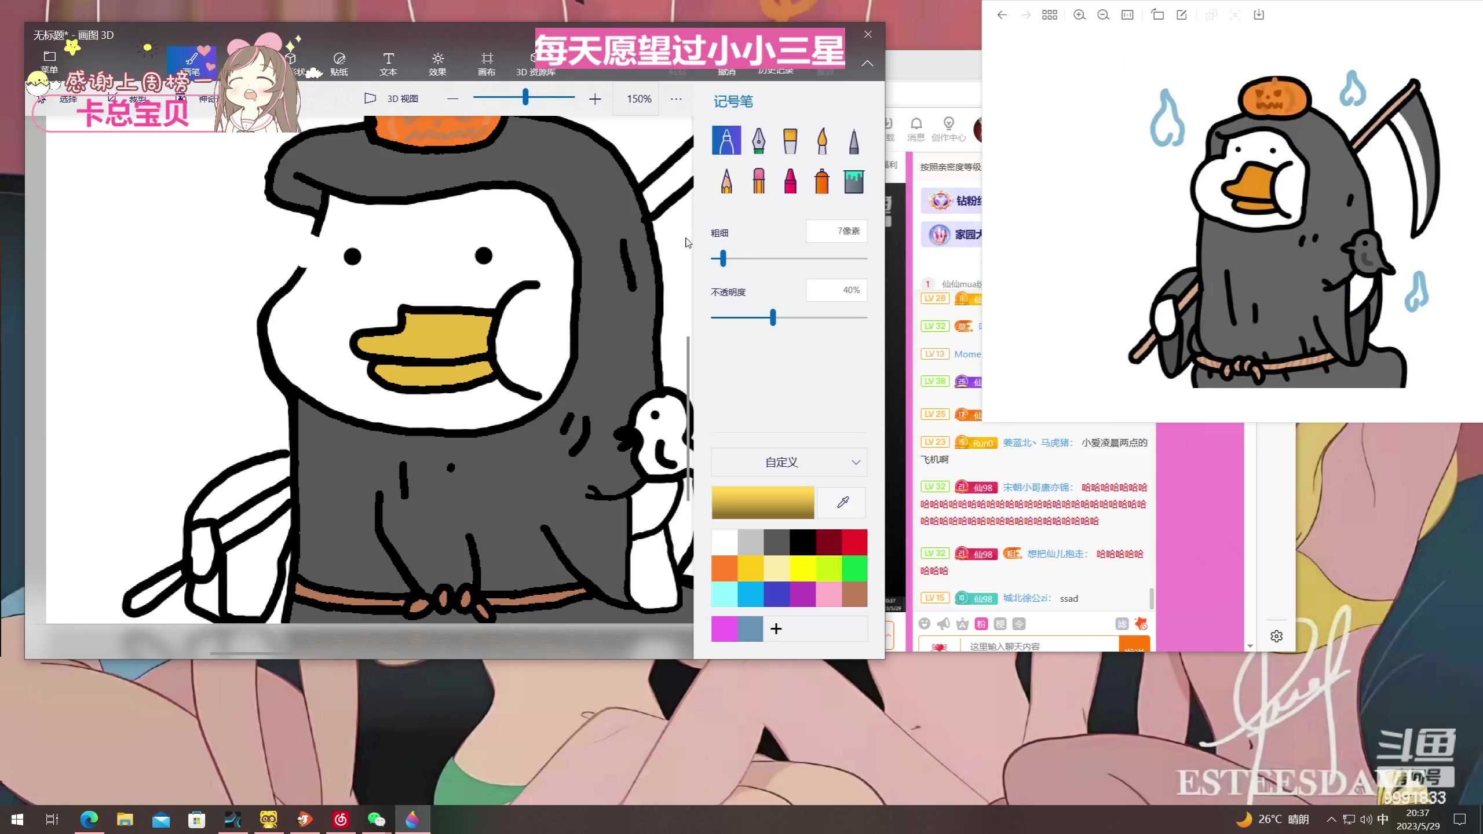Select the Spray can tool
This screenshot has height=834, width=1483.
[822, 181]
